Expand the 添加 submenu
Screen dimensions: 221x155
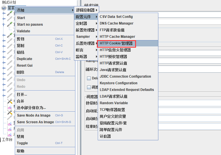45,10
